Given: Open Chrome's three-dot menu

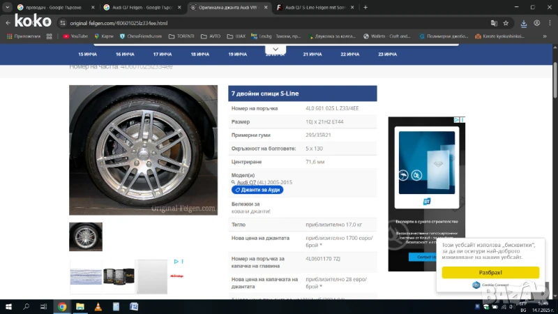Looking at the screenshot, I should 548,23.
